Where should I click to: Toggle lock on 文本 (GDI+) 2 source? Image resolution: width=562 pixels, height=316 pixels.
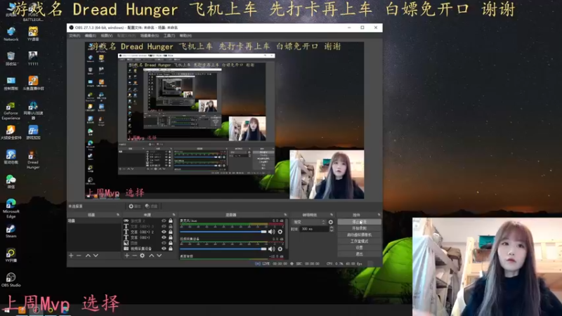coord(171,232)
